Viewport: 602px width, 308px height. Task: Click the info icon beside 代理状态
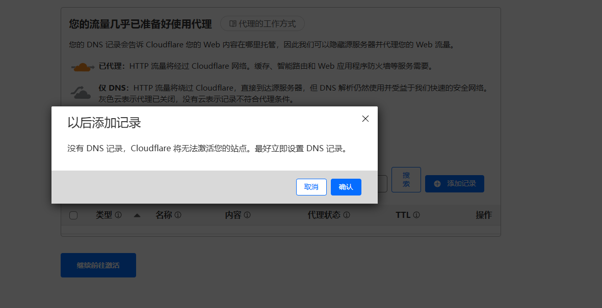[x=346, y=215]
